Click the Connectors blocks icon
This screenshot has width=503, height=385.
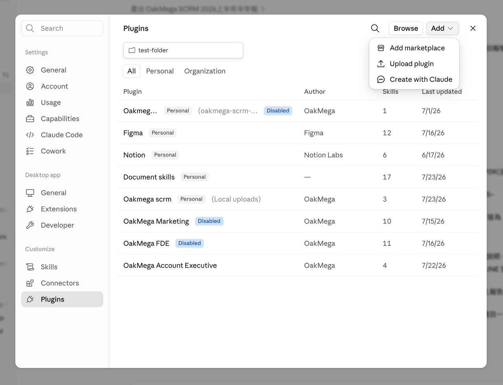[30, 283]
